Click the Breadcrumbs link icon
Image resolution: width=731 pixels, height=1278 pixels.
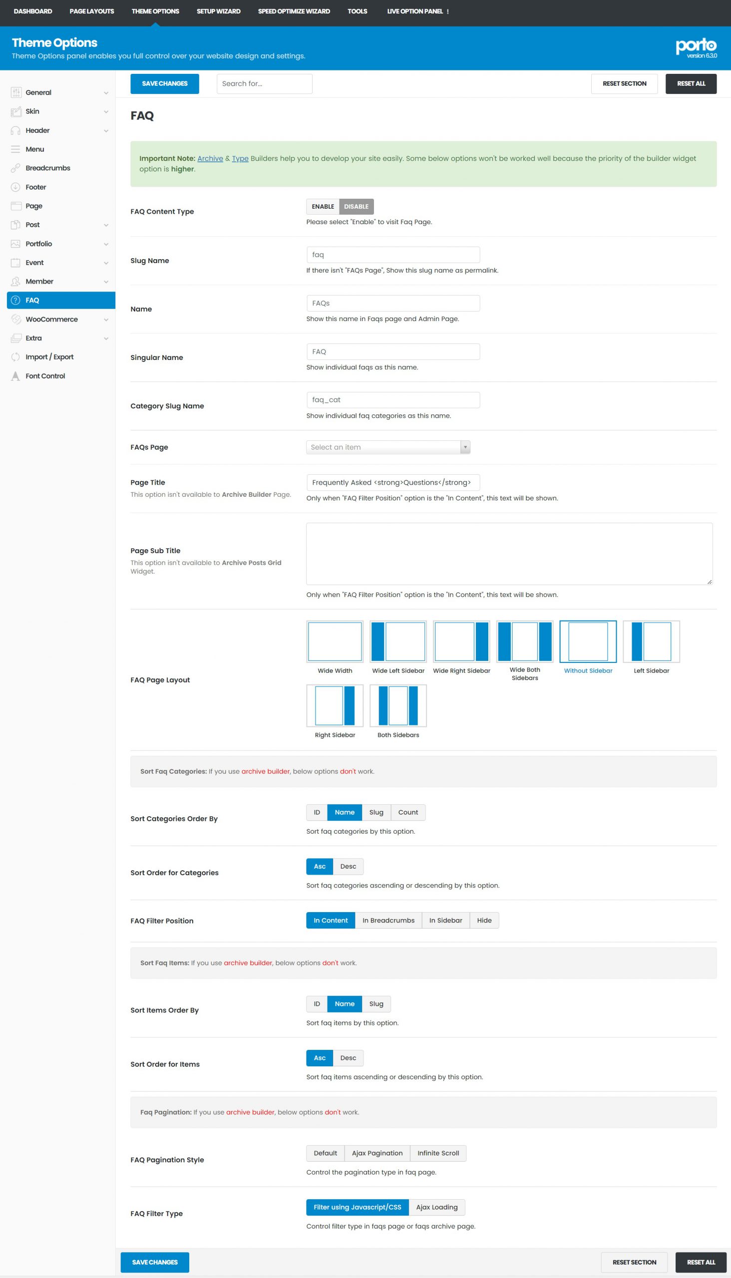point(15,168)
